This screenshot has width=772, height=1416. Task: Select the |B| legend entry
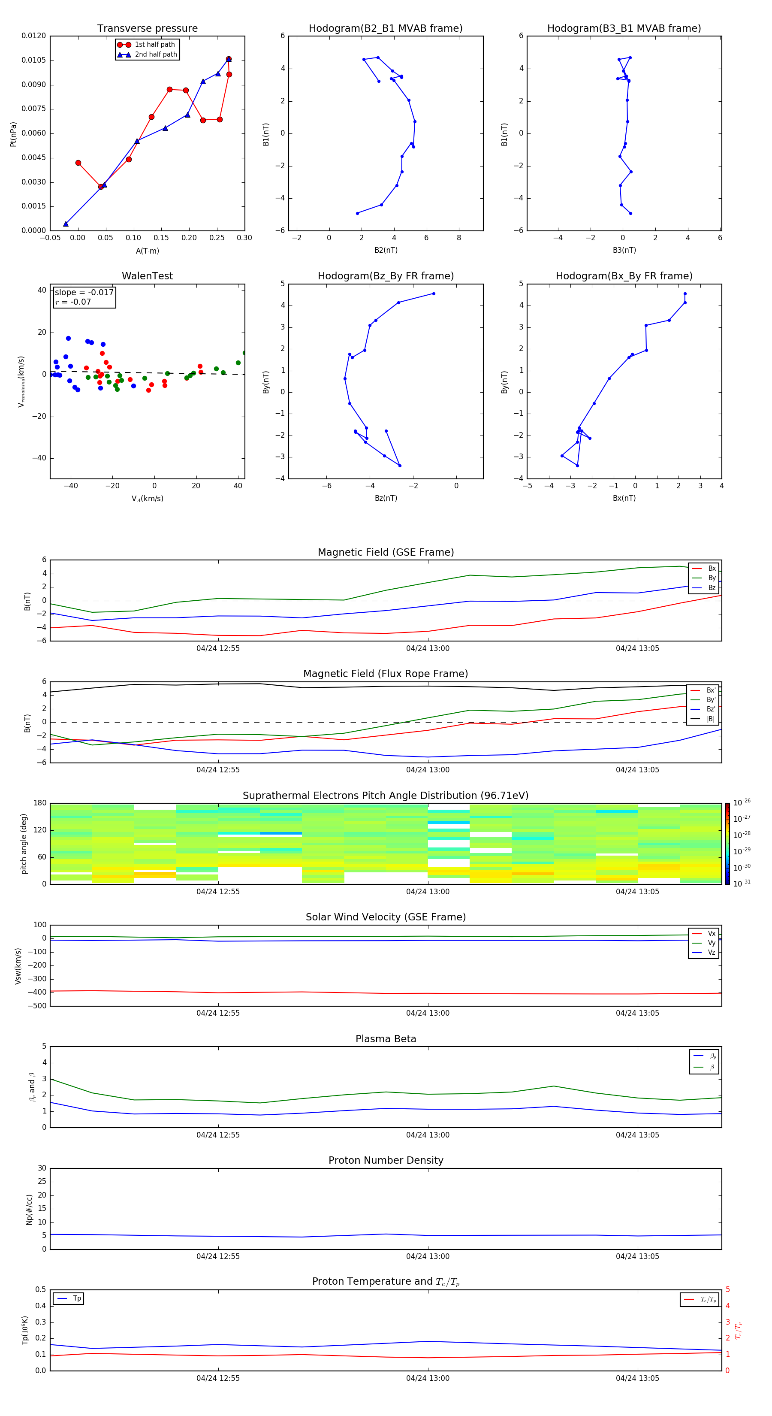coord(703,719)
